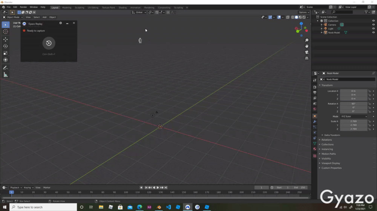The height and width of the screenshot is (211, 377).
Task: Select the Move tool in the toolbar
Action: click(x=6, y=39)
